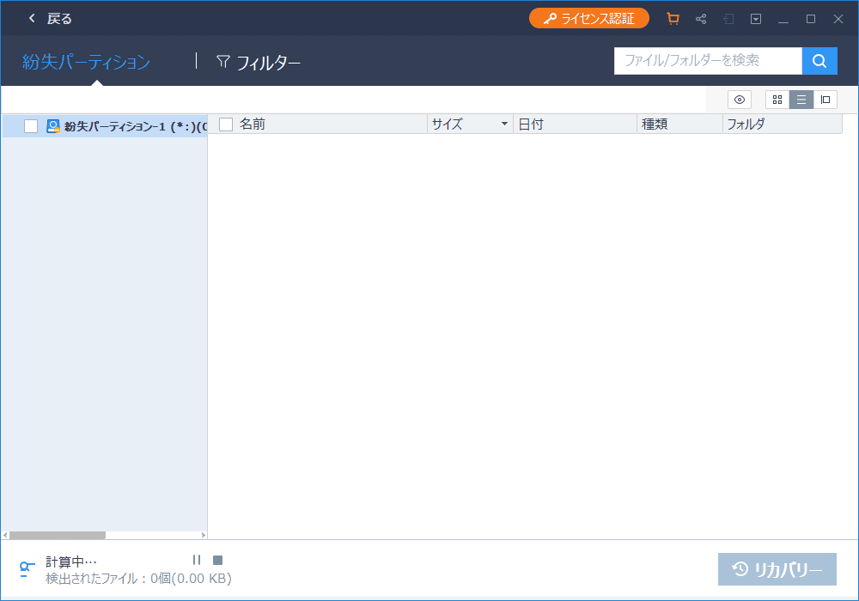Select 紛失パーティション-1 tree item

pos(105,126)
